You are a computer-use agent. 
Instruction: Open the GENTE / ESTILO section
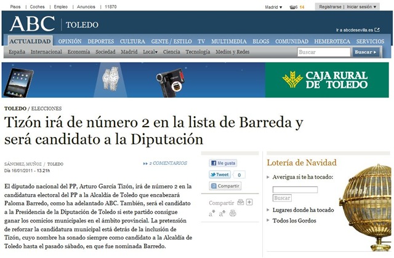coord(171,41)
